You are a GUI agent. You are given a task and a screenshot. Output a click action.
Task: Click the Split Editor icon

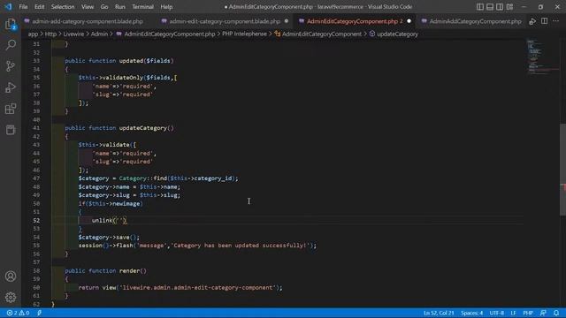click(x=544, y=21)
